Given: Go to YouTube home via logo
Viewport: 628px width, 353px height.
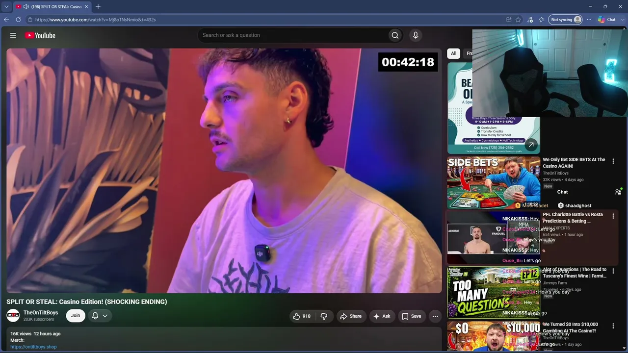Looking at the screenshot, I should coord(40,35).
